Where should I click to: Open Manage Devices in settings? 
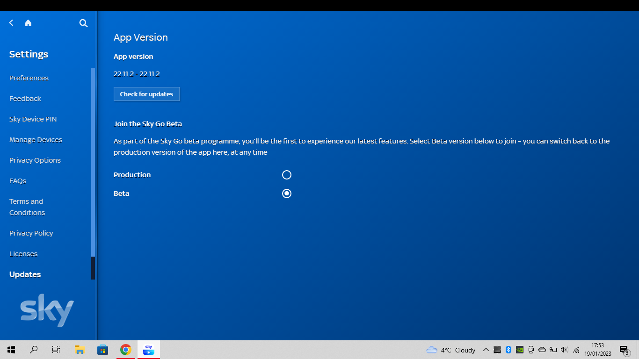(x=36, y=140)
